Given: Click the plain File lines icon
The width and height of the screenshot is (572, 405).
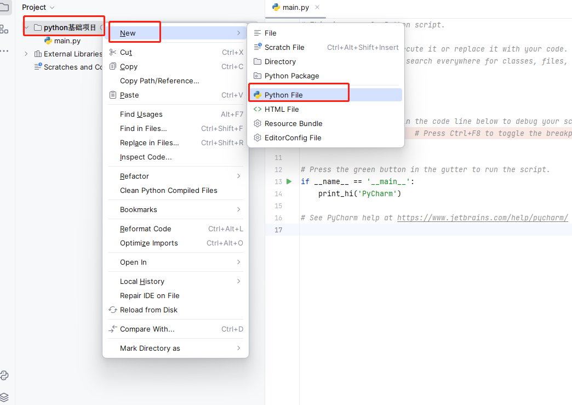Looking at the screenshot, I should (258, 33).
